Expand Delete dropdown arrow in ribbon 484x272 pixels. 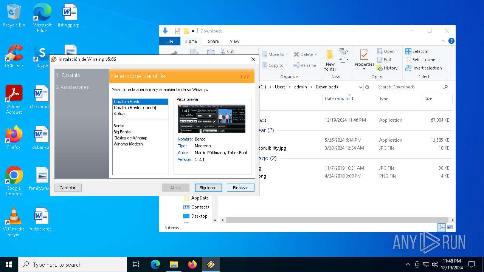point(316,54)
